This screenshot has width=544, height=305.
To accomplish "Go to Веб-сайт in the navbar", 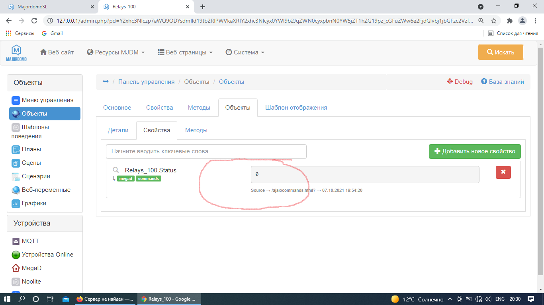I will (x=57, y=52).
